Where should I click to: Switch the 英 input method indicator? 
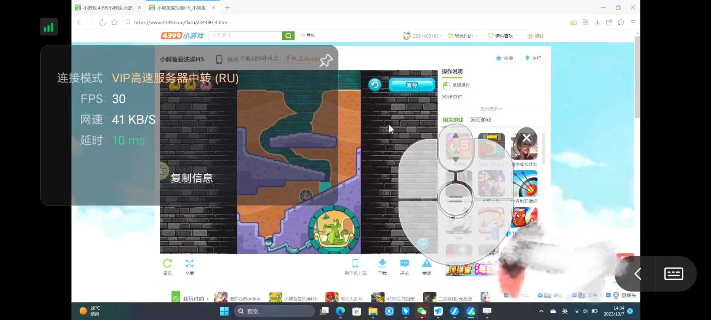pos(565,311)
